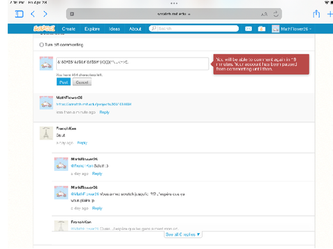
Task: Tap the Safari address bar
Action: (174, 14)
